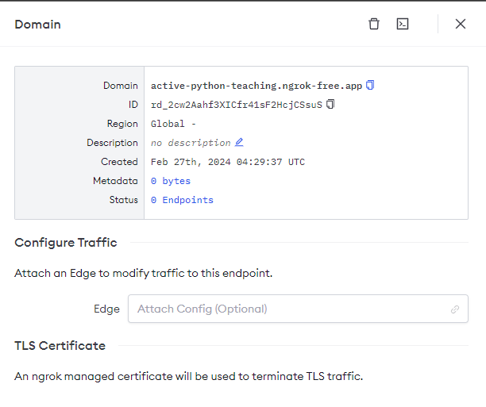This screenshot has height=407, width=486.
Task: Click the Domain panel title
Action: point(37,24)
